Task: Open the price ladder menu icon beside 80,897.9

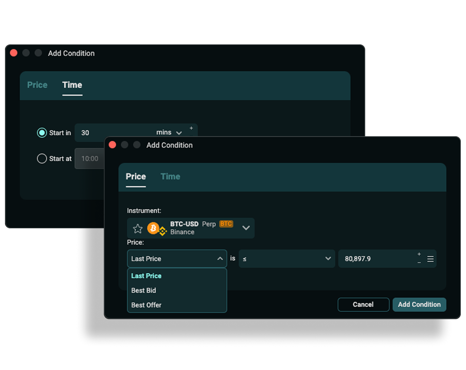Action: tap(430, 259)
